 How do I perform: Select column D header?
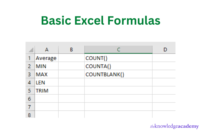coord(165,50)
